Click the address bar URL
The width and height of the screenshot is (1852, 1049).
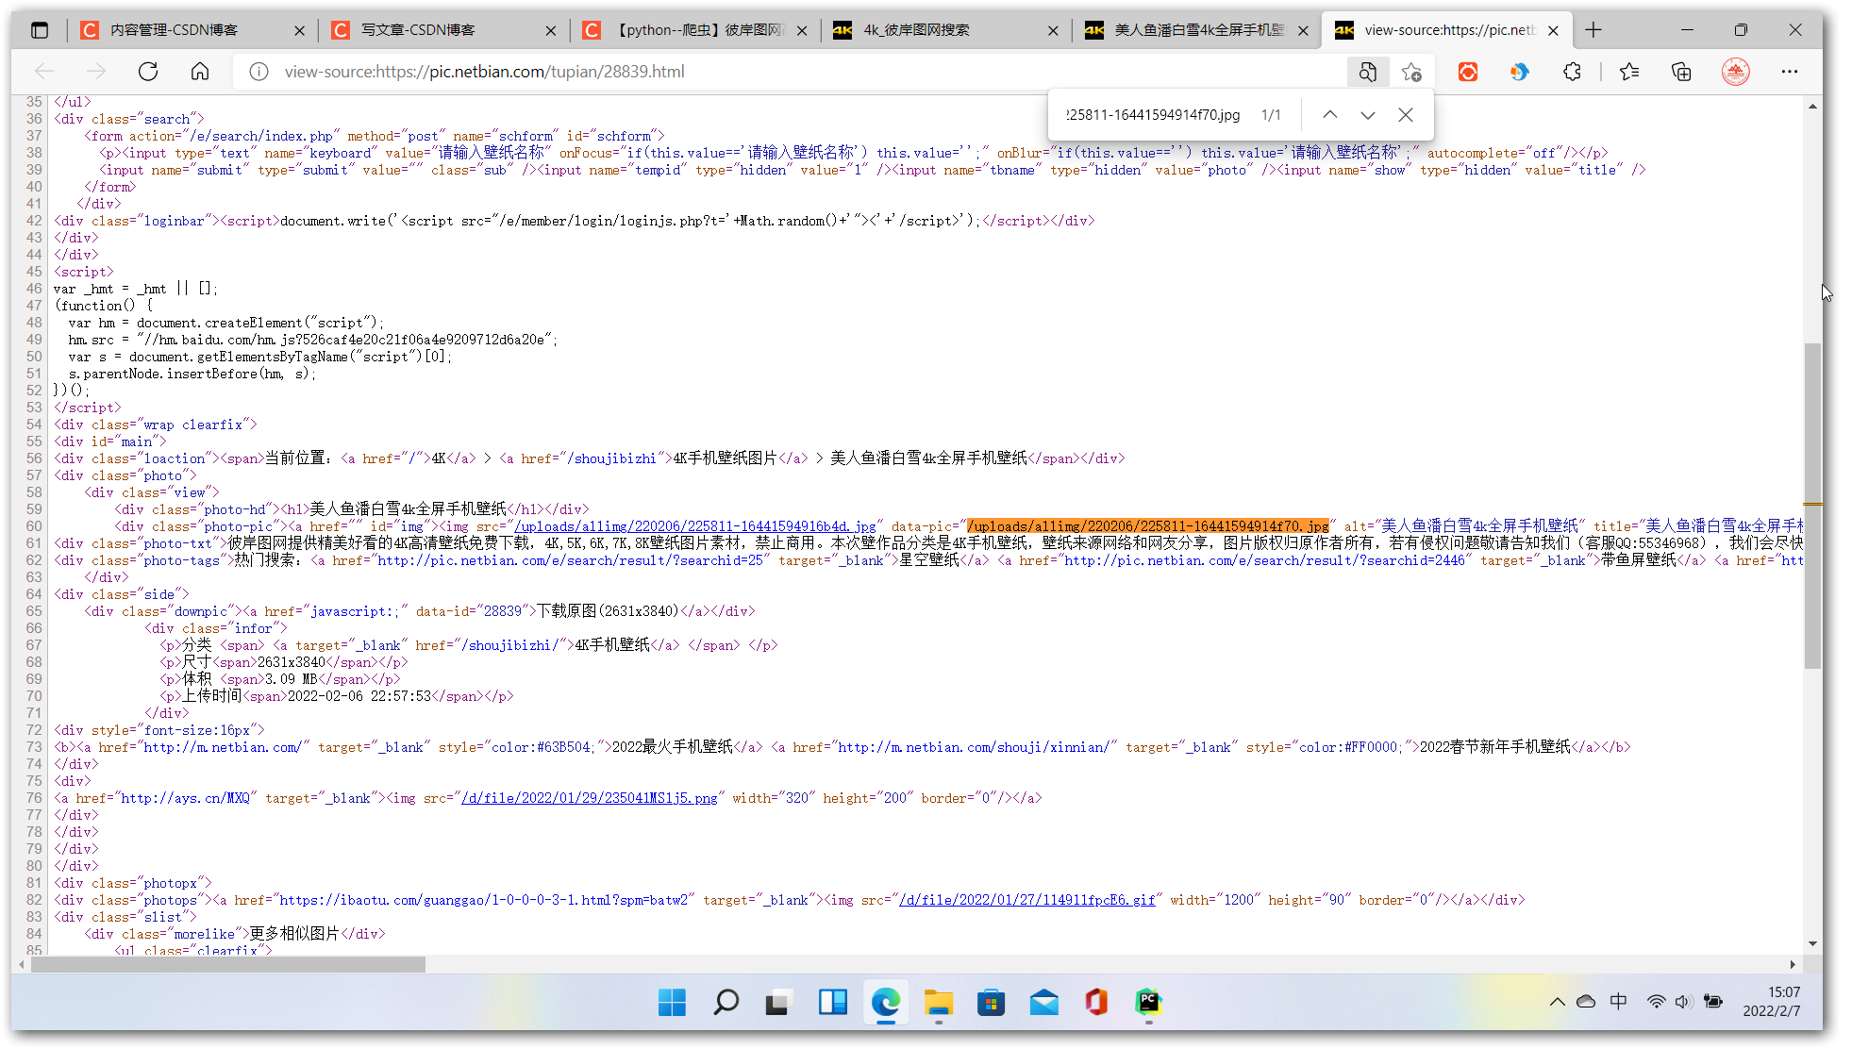pyautogui.click(x=484, y=72)
